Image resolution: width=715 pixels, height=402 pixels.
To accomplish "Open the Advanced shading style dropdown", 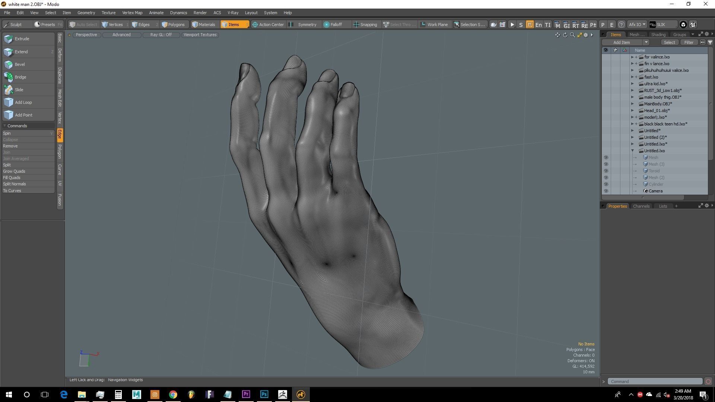I will point(121,35).
